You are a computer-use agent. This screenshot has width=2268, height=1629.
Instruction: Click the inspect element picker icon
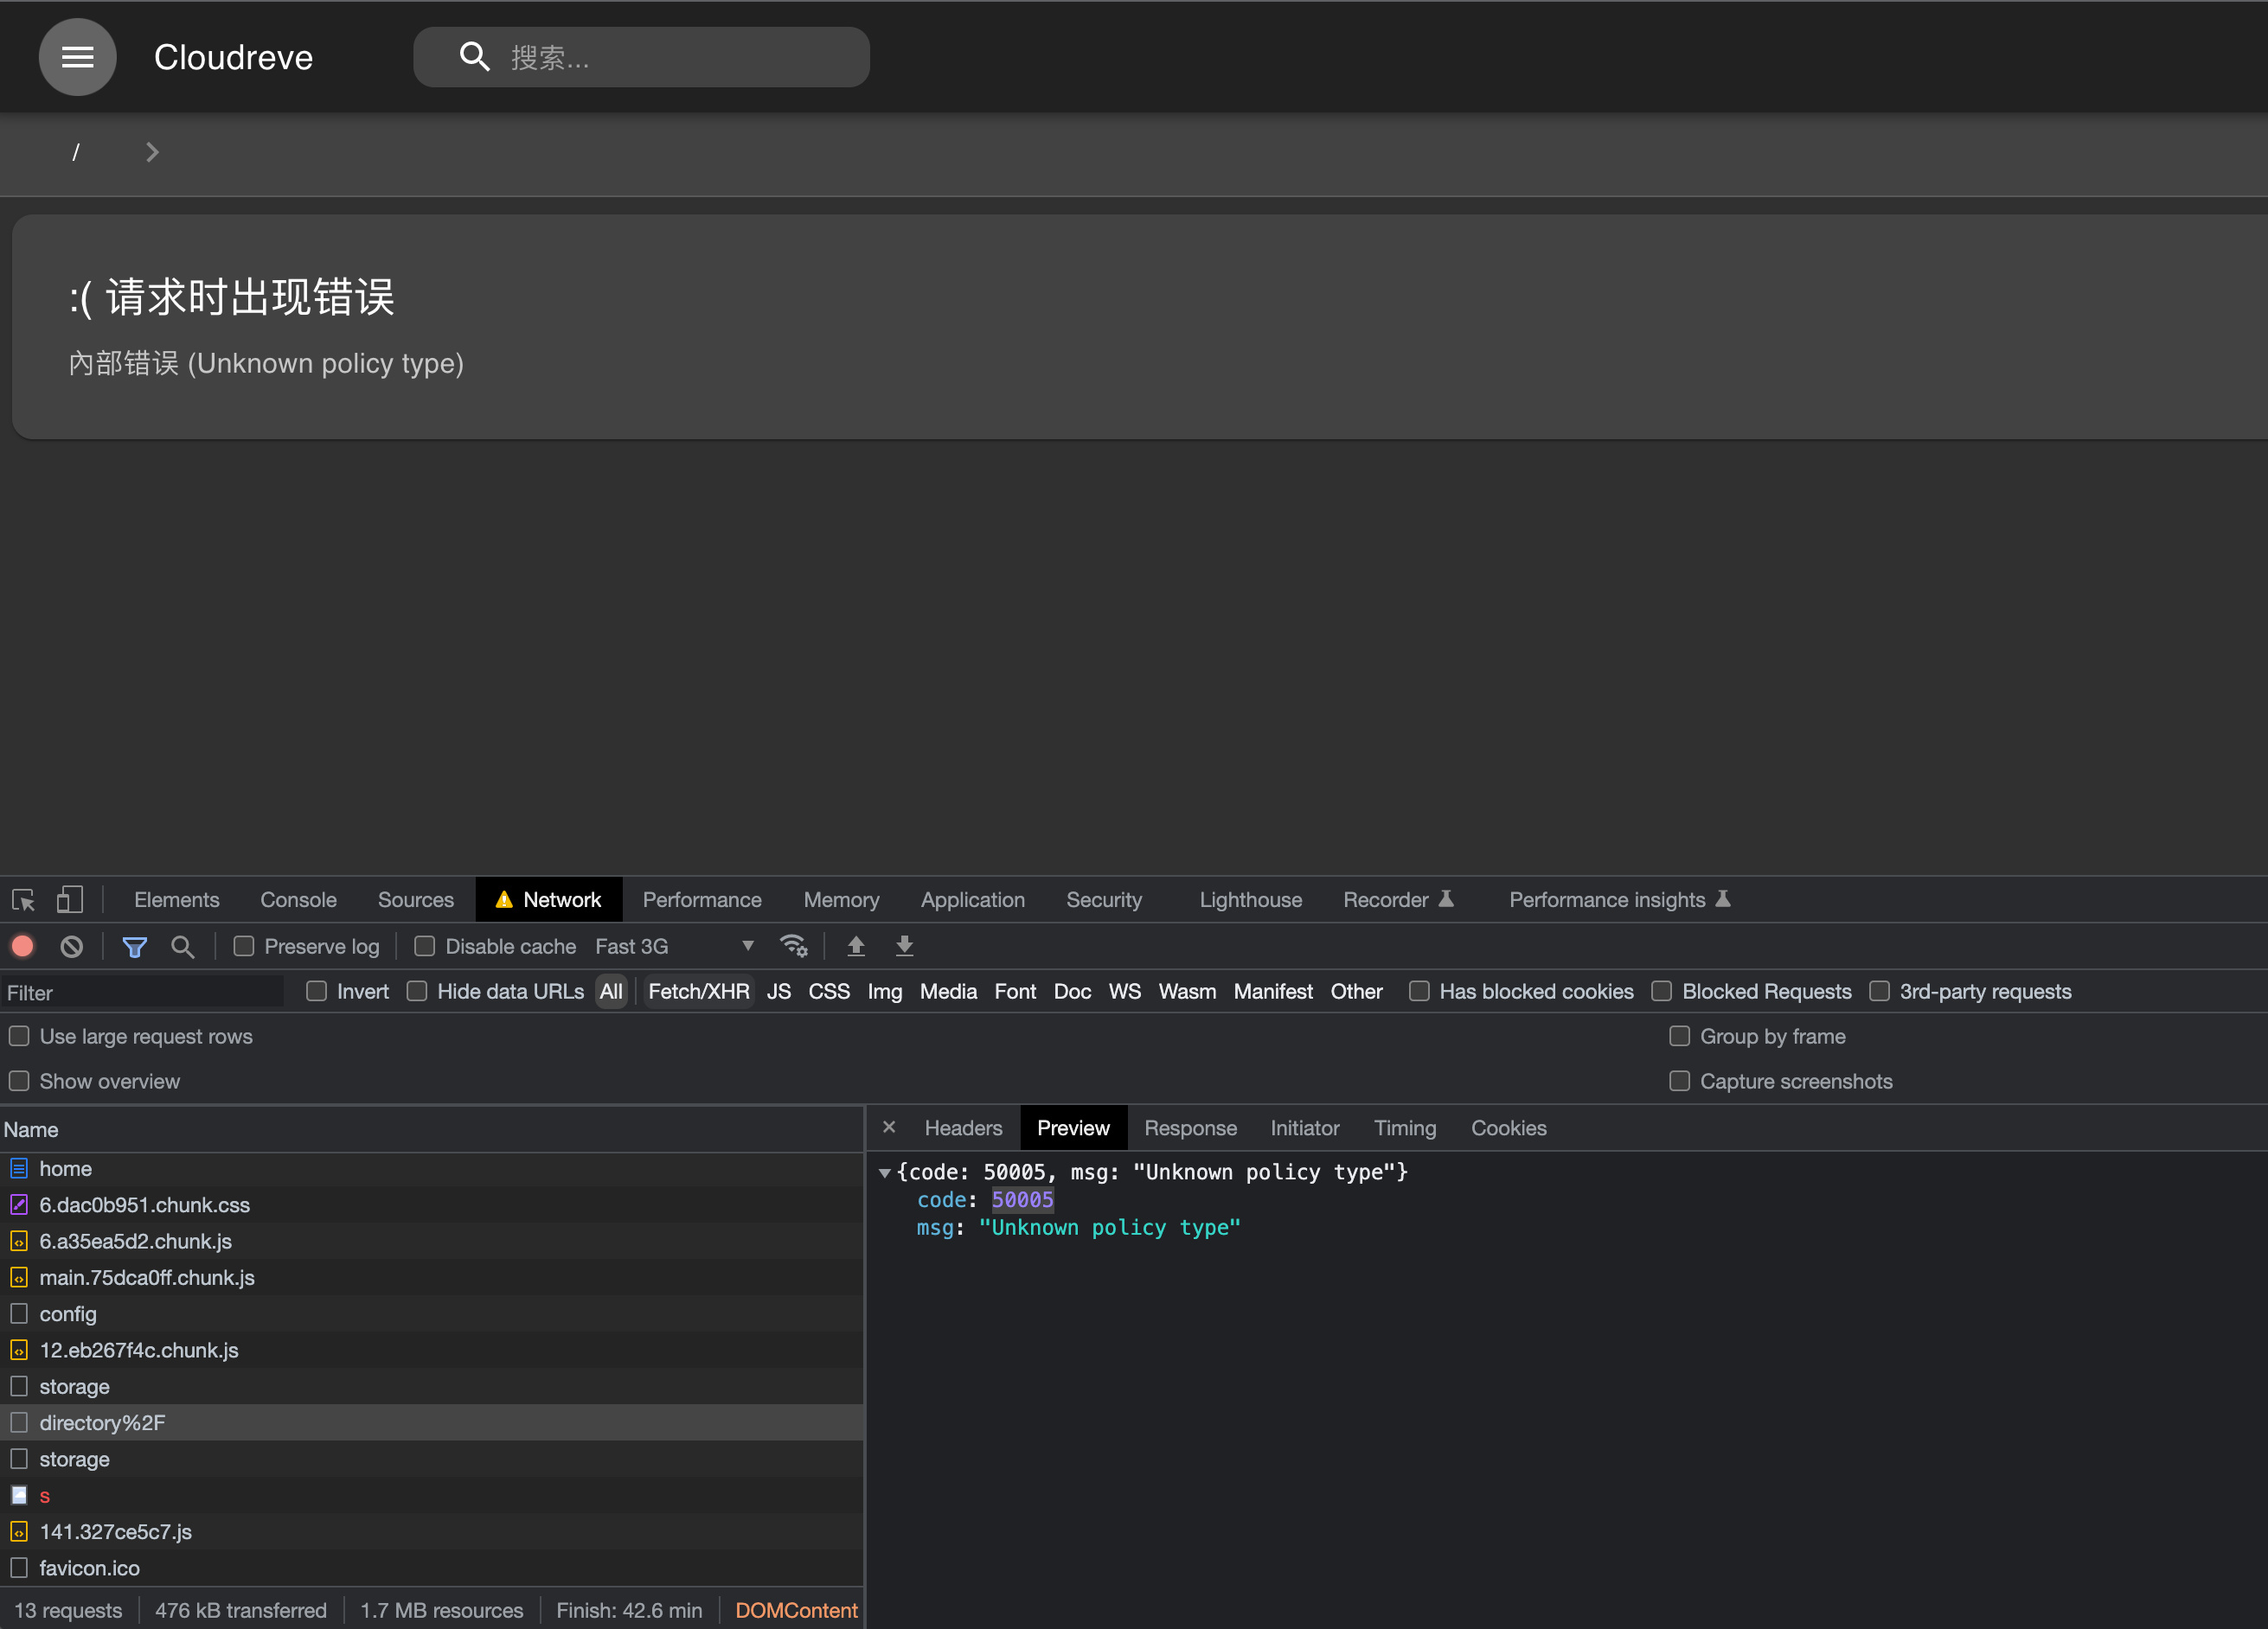22,899
